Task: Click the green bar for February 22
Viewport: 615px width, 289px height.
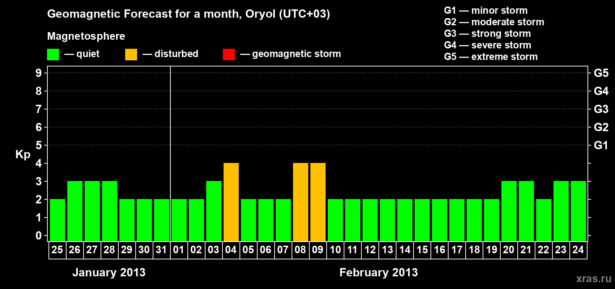Action: (x=544, y=220)
